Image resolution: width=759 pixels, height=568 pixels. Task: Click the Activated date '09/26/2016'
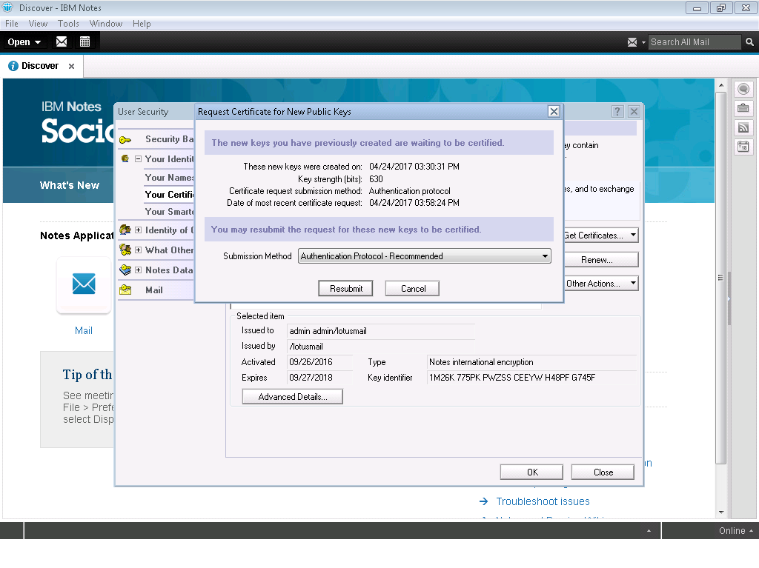(x=319, y=362)
